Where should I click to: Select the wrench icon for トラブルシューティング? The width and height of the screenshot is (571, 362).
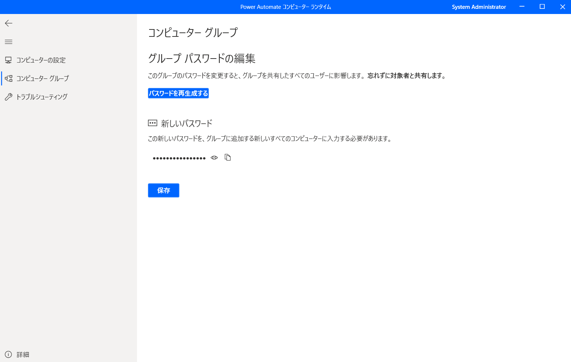[x=8, y=96]
